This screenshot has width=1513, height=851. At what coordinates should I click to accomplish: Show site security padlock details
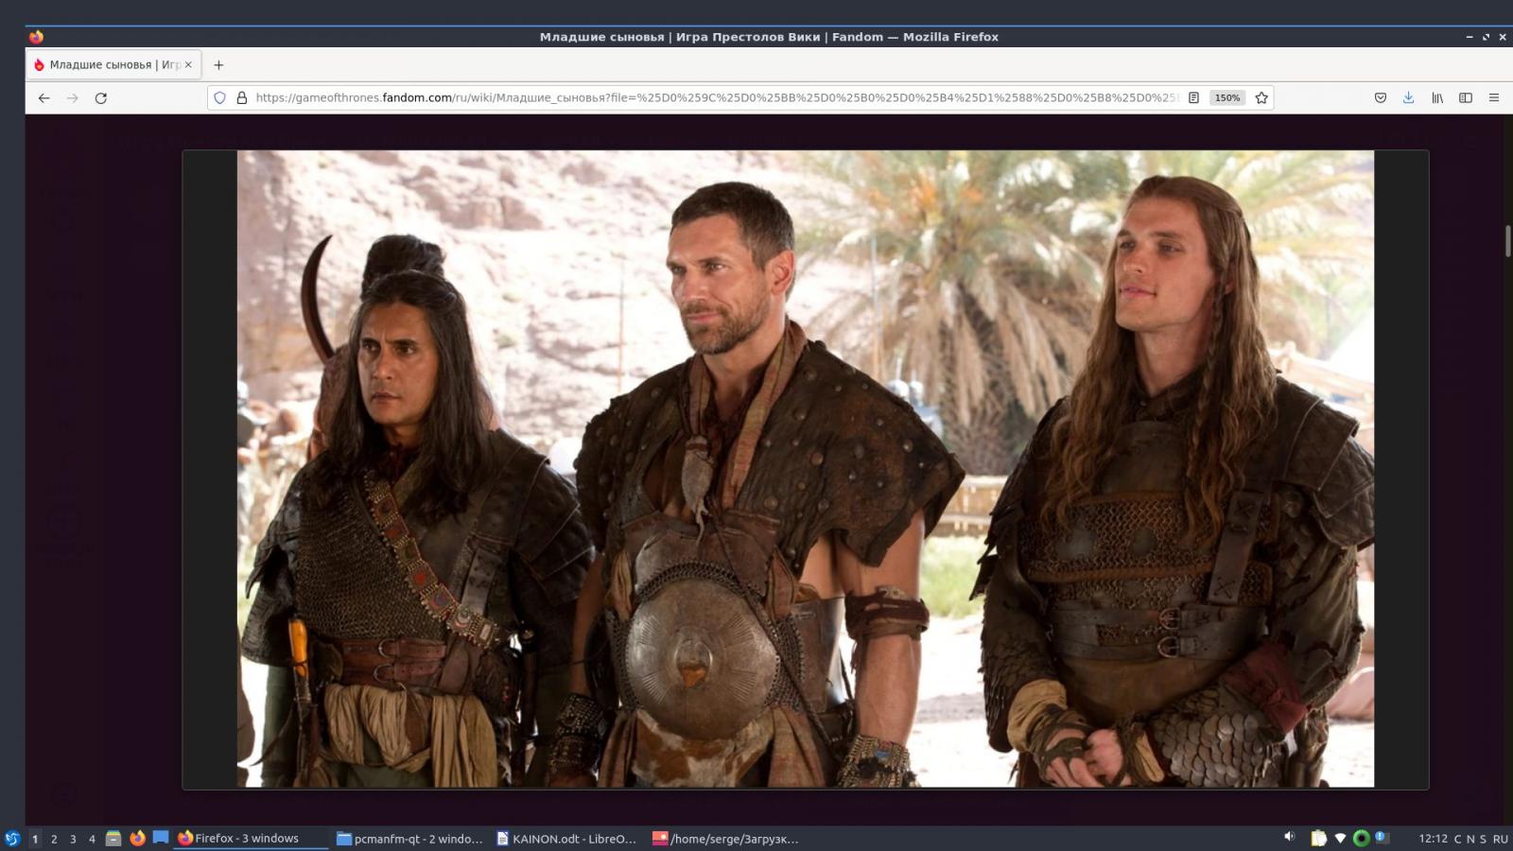coord(241,97)
